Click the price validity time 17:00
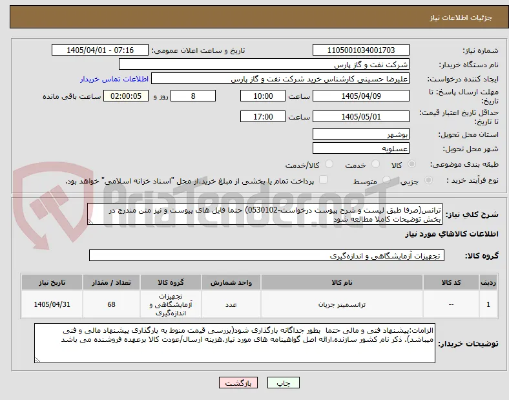Viewport: 509px width, 400px height. (263, 116)
